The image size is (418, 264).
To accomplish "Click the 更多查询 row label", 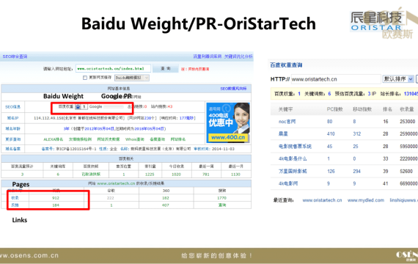I will [x=12, y=139].
